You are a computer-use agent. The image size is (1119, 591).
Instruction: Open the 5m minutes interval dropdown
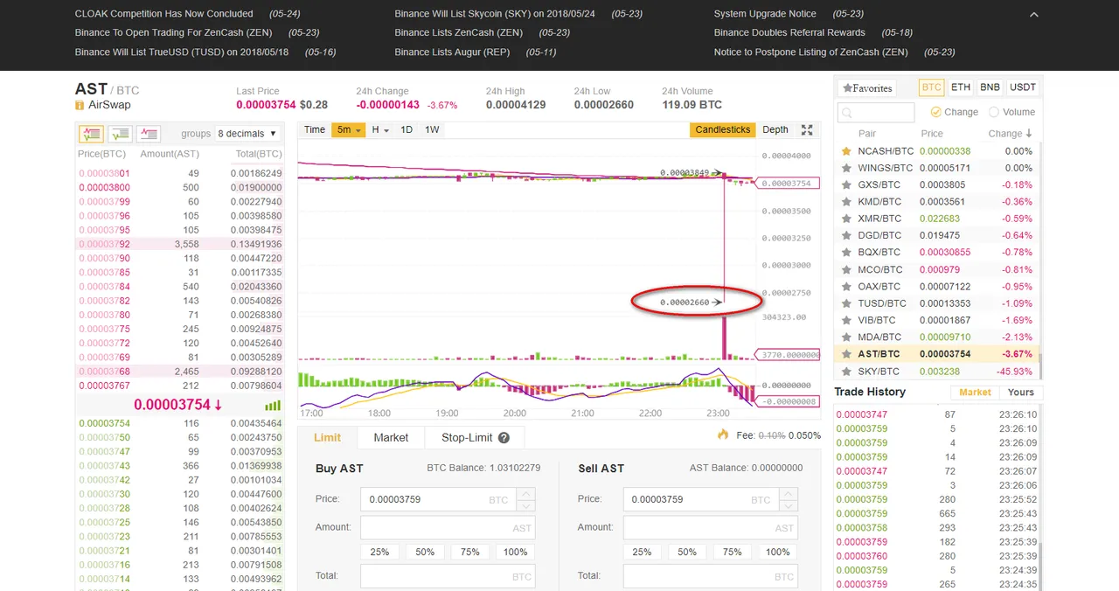pos(349,129)
